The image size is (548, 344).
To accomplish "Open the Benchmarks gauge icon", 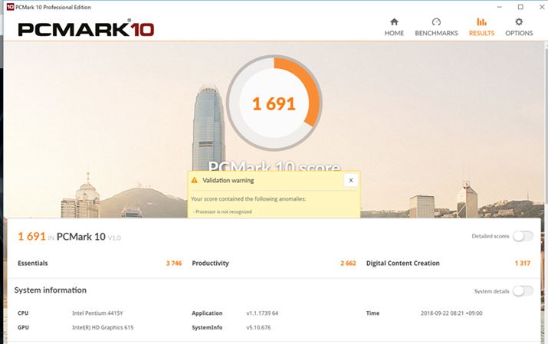I will [436, 22].
